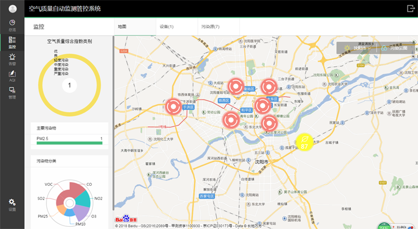Toggle the 良 legend item
This screenshot has height=229, width=418.
coord(56,56)
